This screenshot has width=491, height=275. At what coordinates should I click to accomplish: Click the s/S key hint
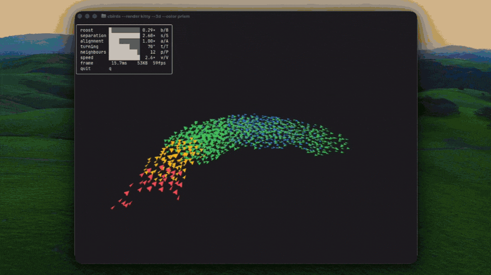coord(164,35)
